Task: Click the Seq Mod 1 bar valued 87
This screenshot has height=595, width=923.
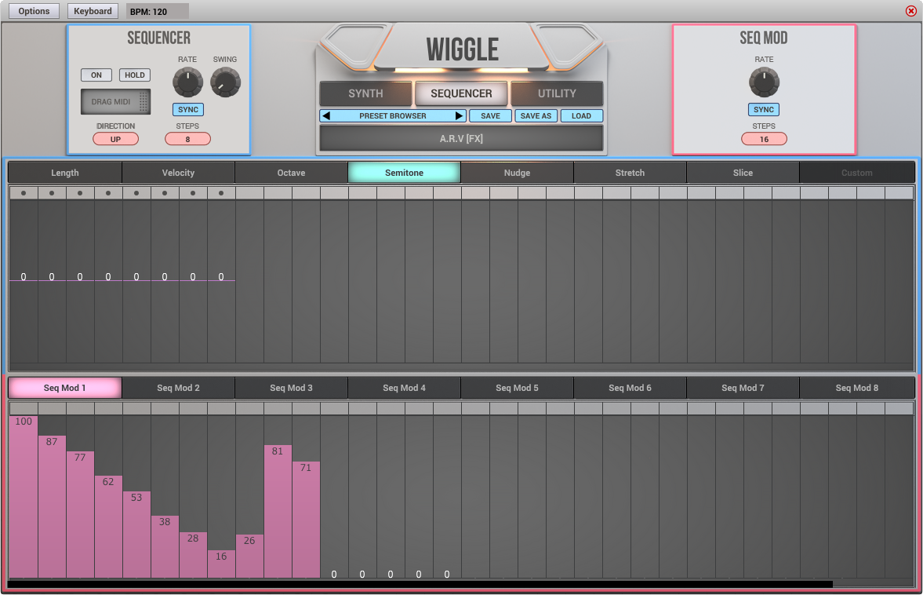Action: point(52,506)
